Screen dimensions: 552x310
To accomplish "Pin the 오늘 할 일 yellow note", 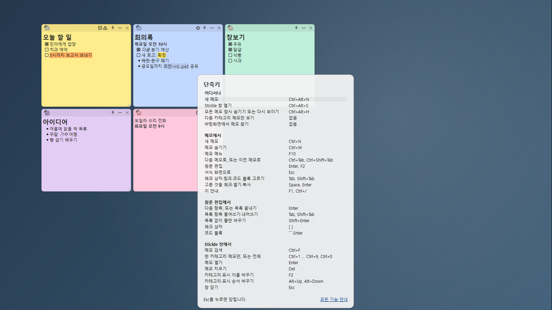I will click(113, 28).
